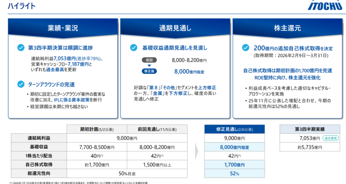Select the checkmark icon beside 基礎収益通期見通しを見直し
Screen dimensions: 346x184
[x=133, y=48]
